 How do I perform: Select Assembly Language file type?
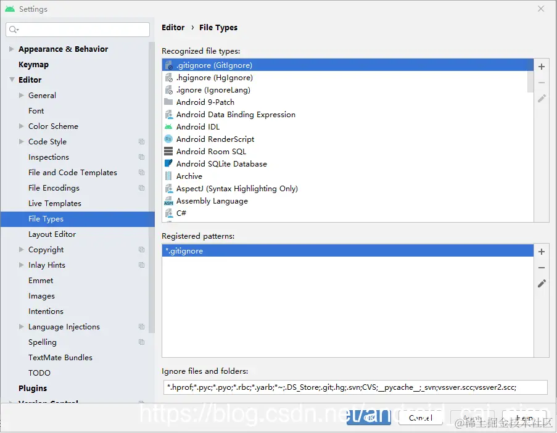(348, 201)
